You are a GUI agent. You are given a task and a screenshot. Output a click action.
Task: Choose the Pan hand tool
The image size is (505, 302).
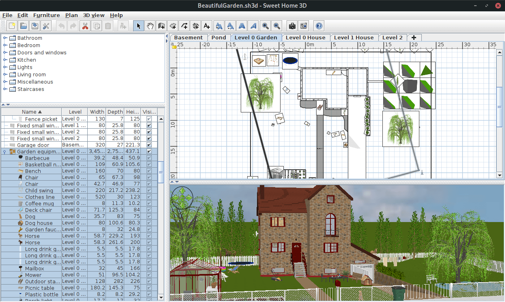(150, 26)
